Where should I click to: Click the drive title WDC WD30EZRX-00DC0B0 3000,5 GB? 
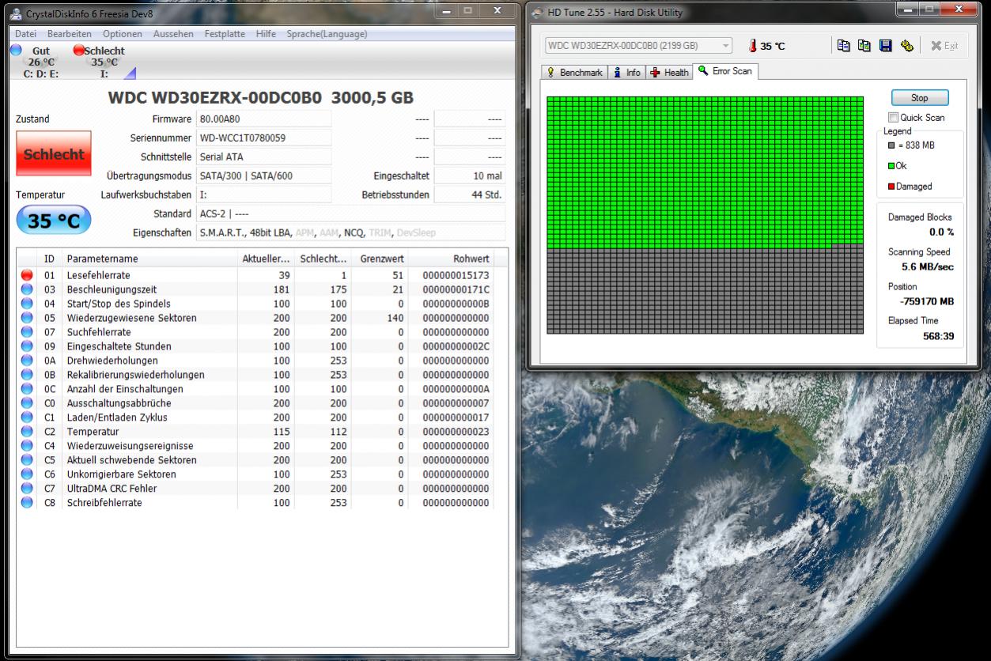pyautogui.click(x=260, y=99)
